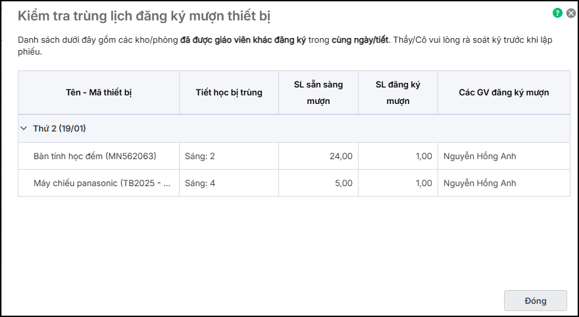Select the Bàn tính học đếm (MN562063) row
Viewport: 579px width, 317px height.
(x=95, y=157)
